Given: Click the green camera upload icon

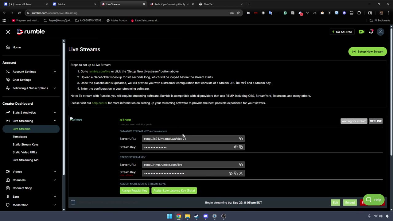Looking at the screenshot, I should tap(361, 32).
